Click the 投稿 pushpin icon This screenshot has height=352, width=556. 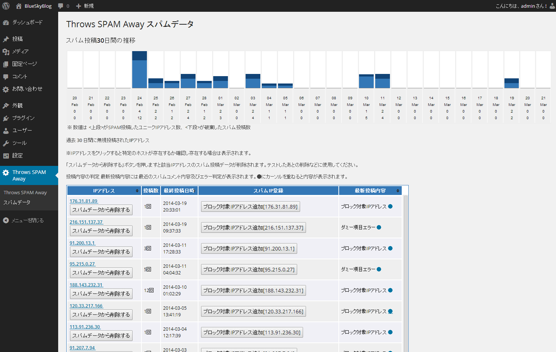(x=6, y=39)
